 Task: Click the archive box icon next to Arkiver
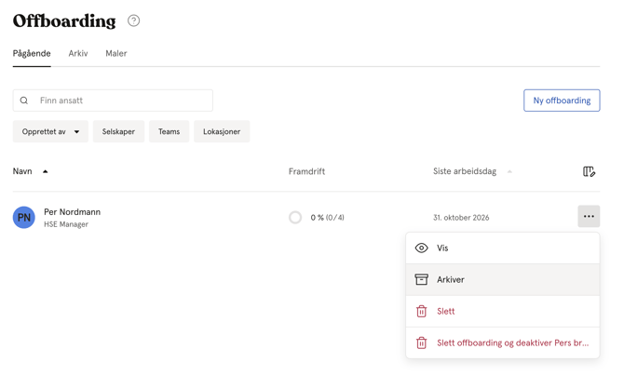click(422, 279)
